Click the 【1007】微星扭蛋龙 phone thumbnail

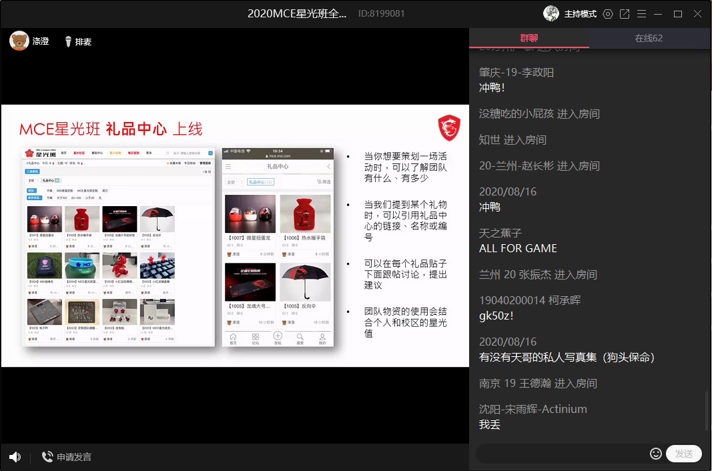pyautogui.click(x=250, y=213)
